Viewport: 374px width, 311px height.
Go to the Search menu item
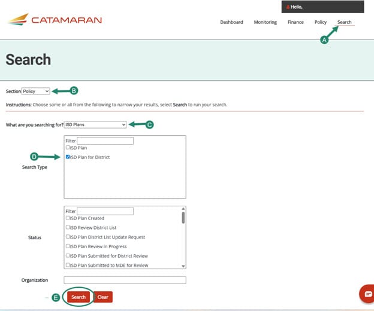[x=344, y=22]
